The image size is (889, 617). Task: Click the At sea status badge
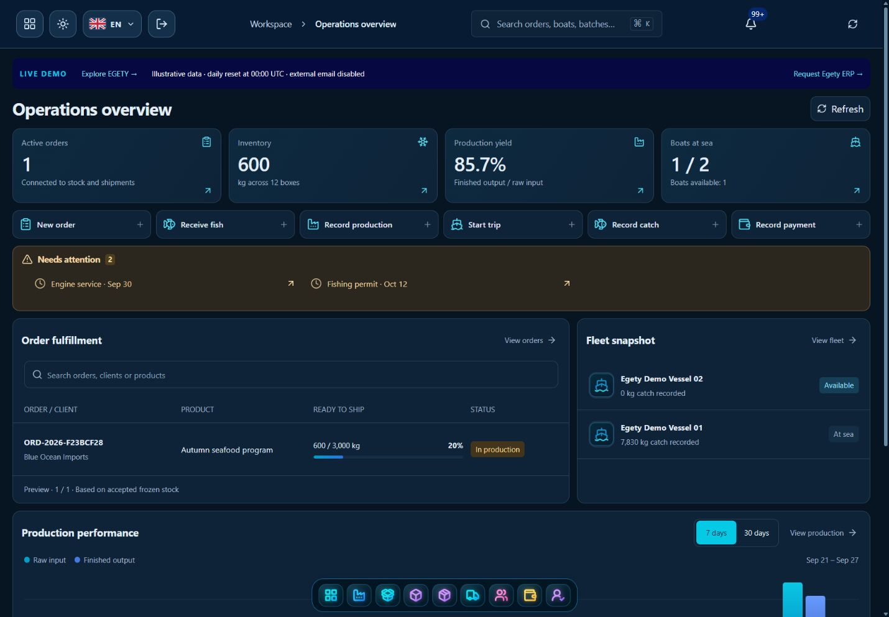[x=843, y=434]
